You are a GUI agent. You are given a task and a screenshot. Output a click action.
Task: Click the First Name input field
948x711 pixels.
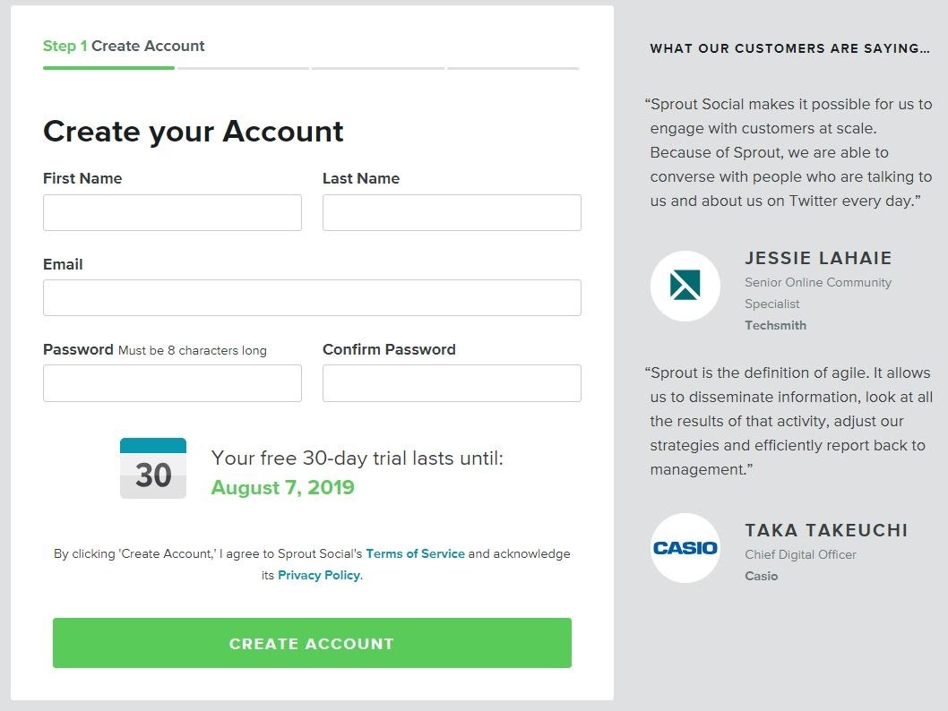(172, 213)
